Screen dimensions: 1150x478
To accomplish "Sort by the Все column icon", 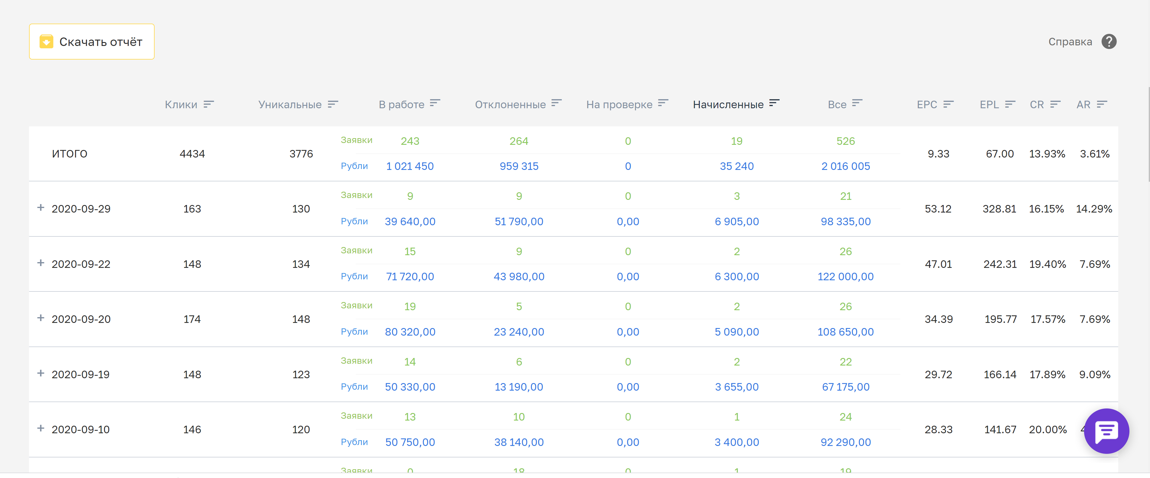I will coord(857,103).
